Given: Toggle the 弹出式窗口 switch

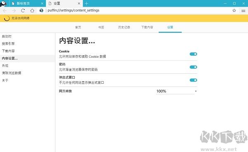Looking at the screenshot, I should pos(193,80).
